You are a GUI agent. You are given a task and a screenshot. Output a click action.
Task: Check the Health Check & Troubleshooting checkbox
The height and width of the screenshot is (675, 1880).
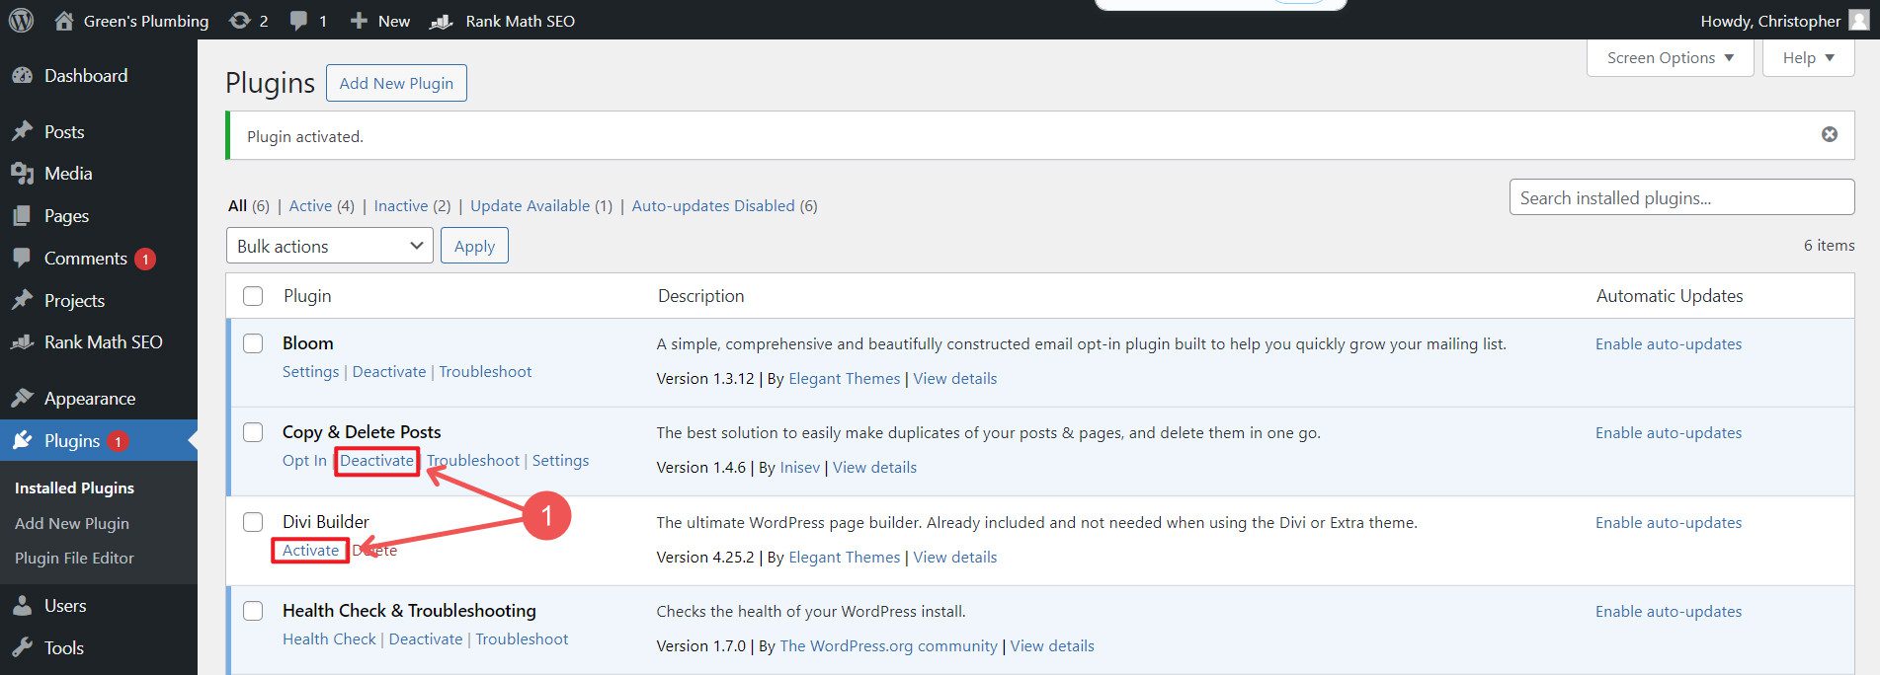[x=253, y=611]
